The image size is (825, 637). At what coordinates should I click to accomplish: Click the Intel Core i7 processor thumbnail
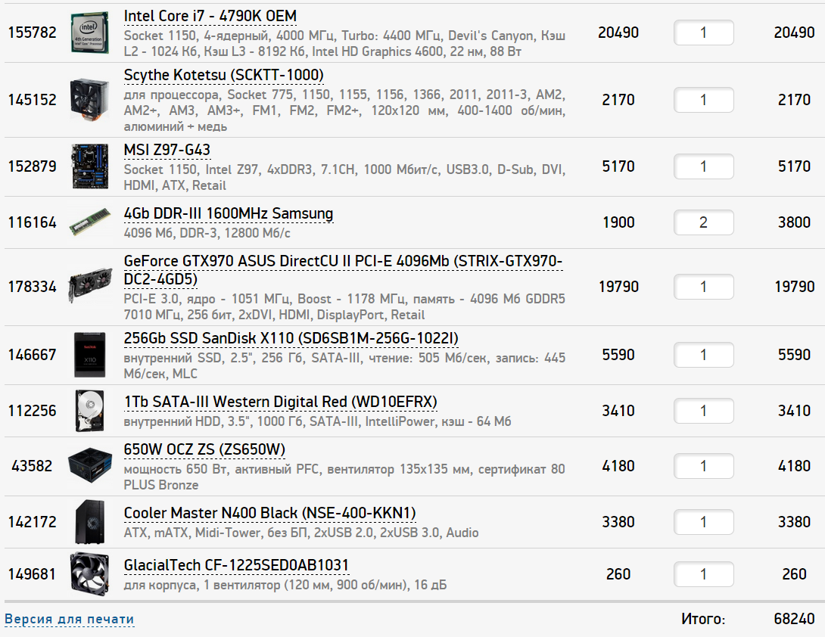[x=89, y=33]
